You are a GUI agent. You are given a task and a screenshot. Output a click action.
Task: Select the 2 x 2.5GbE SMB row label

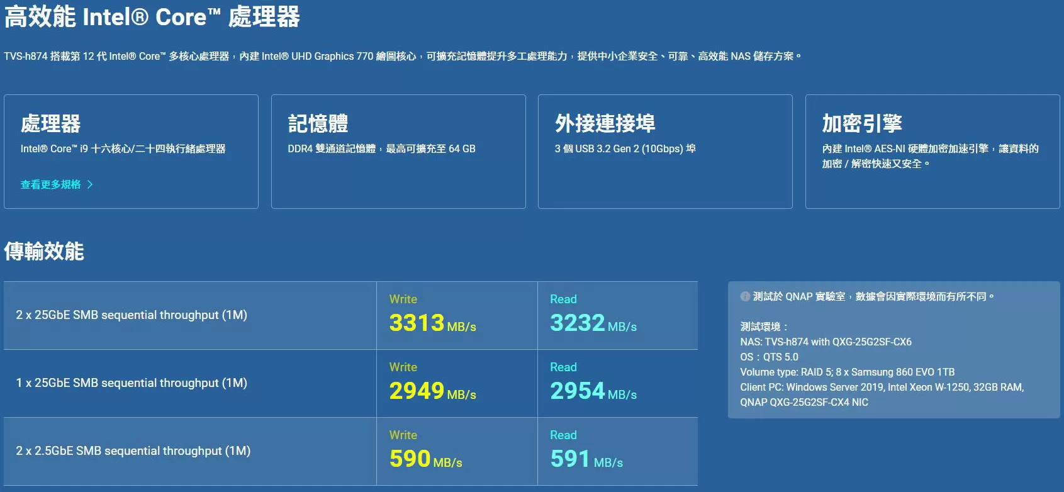click(133, 451)
